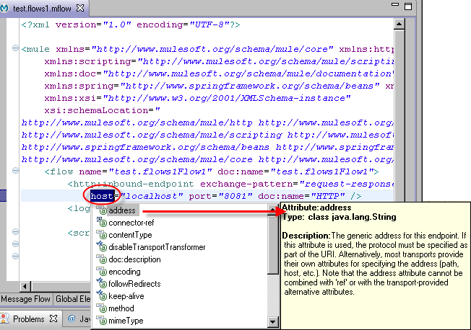471x330 pixels.
Task: Click editor vertical scrollbar up arrow
Action: (x=399, y=24)
